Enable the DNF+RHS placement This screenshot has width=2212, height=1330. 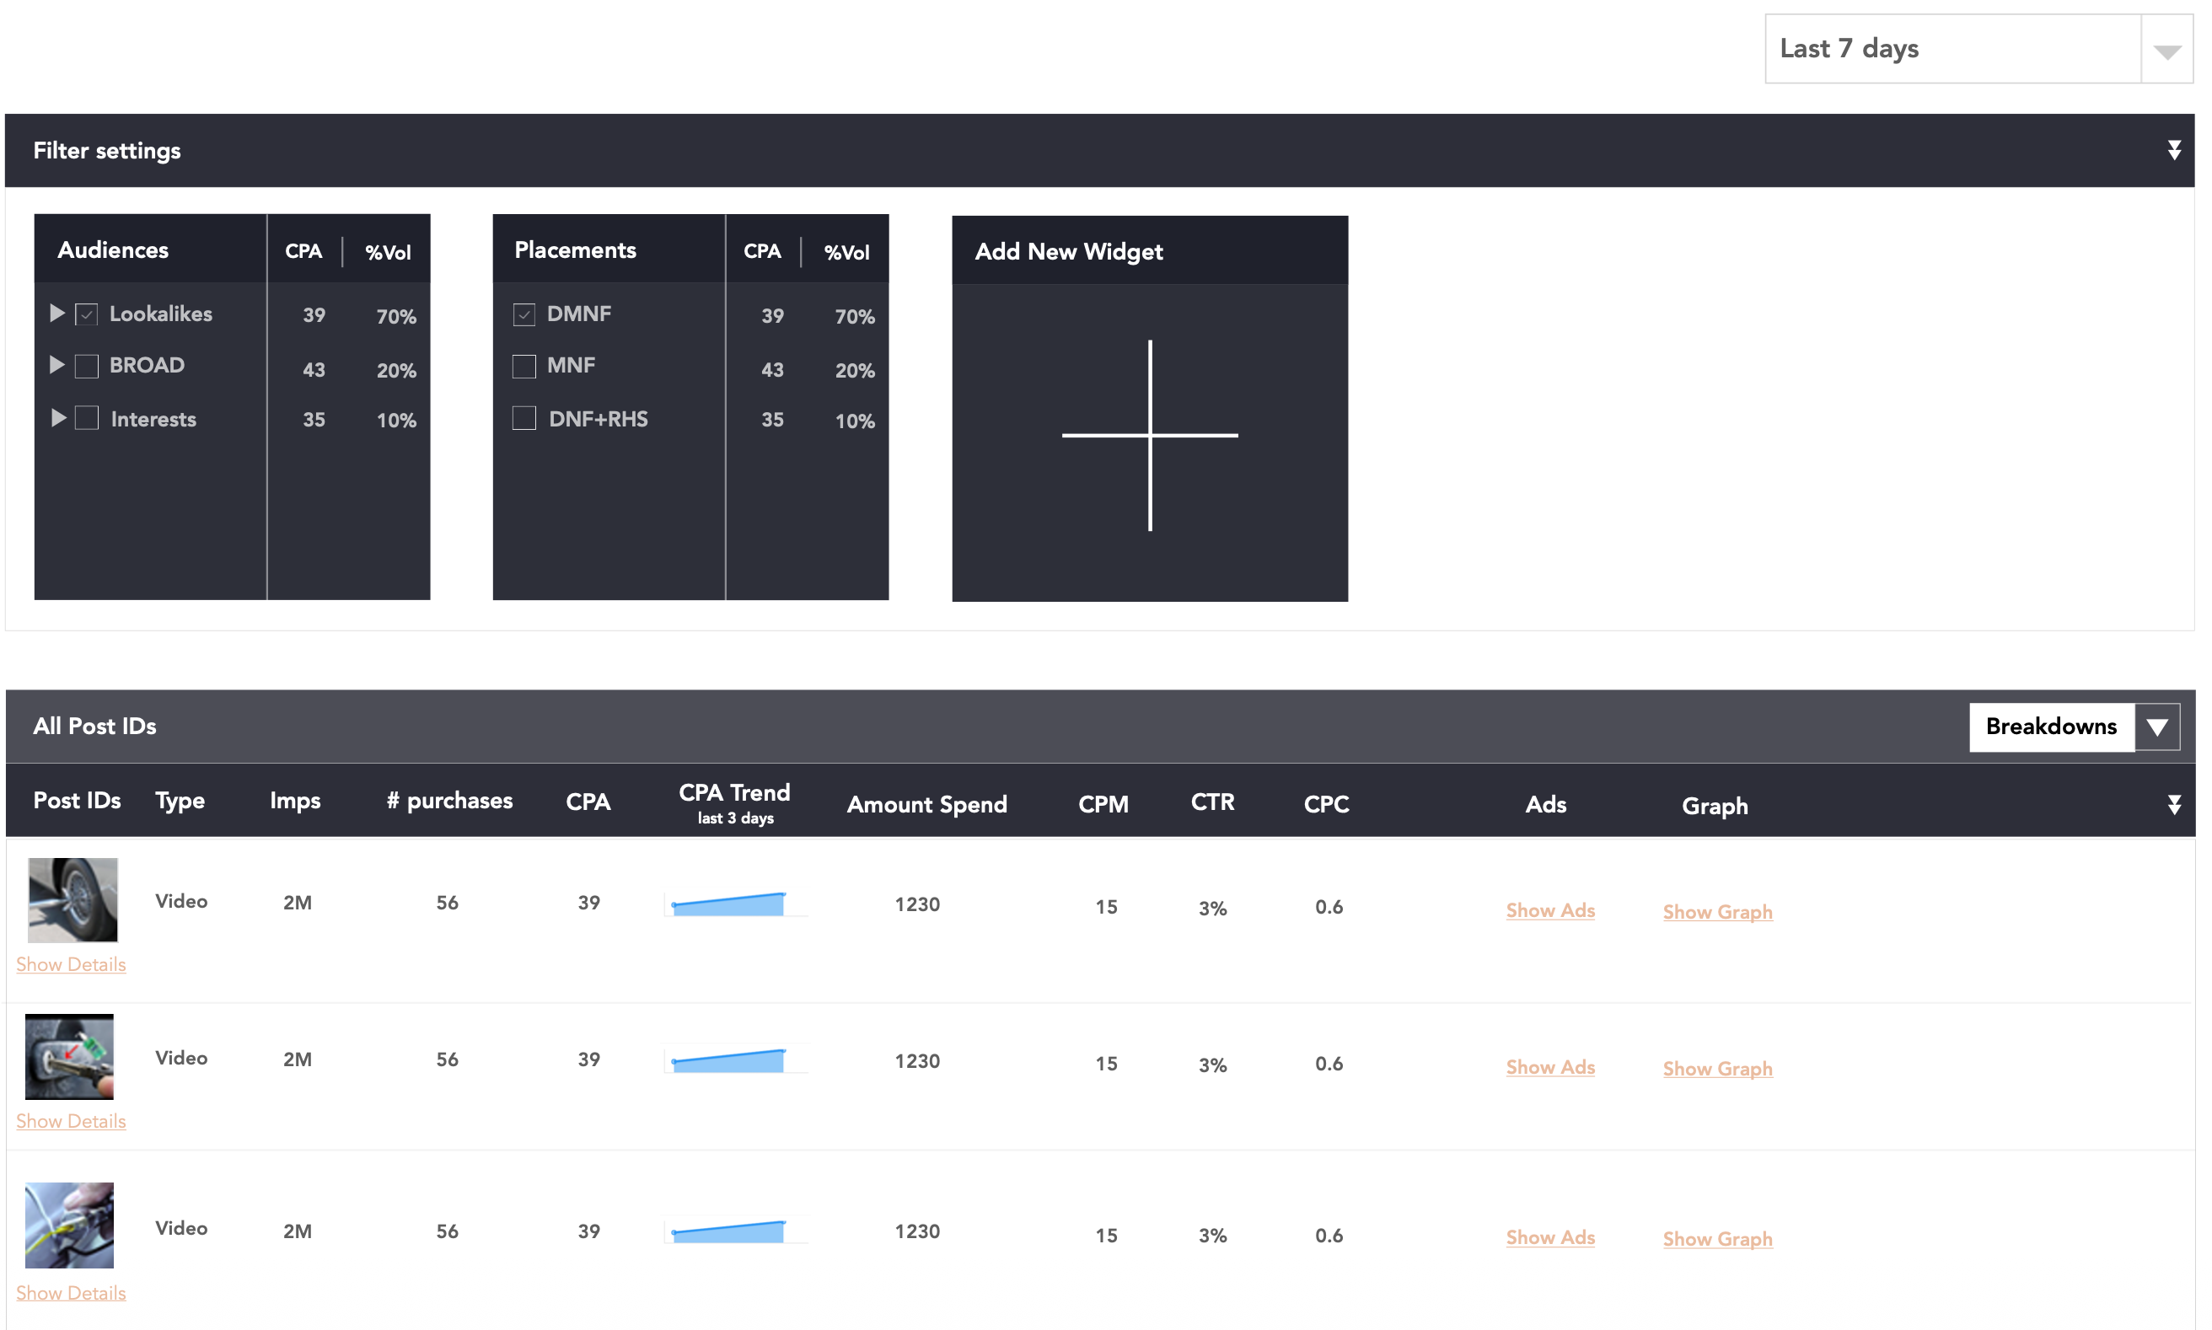coord(523,418)
